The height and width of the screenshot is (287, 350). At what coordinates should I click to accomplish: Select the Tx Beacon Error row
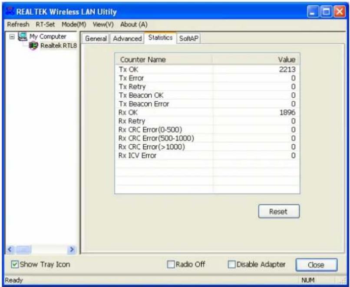point(207,104)
